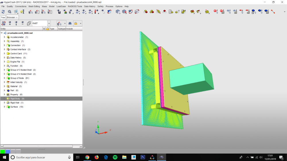Image resolution: width=287 pixels, height=161 pixels.
Task: Click the eye with red pin visibility icon
Action: [96, 12]
